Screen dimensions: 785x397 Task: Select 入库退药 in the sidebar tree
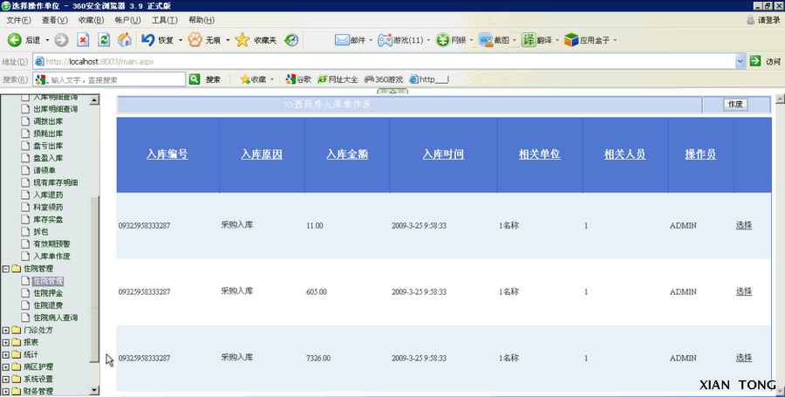48,195
